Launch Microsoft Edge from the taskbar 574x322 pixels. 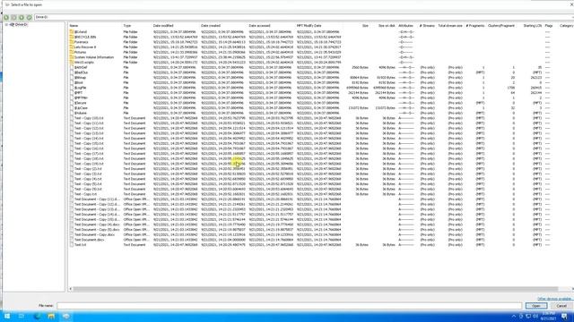click(37, 316)
